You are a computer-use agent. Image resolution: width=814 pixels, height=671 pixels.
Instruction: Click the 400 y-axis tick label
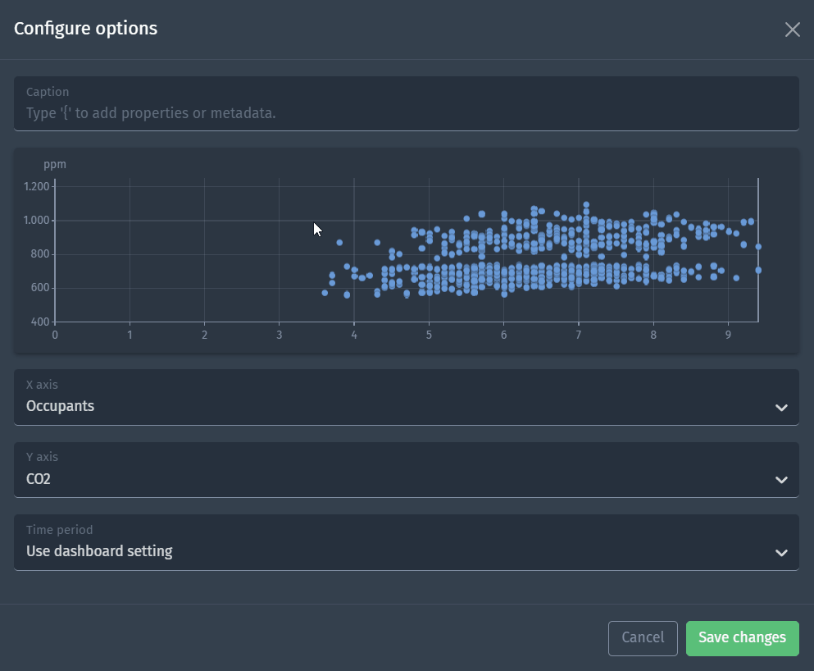[40, 322]
